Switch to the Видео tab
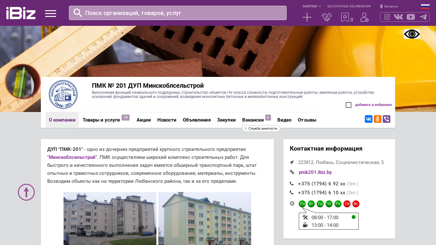Viewport: 436px width, 245px height. pos(284,120)
